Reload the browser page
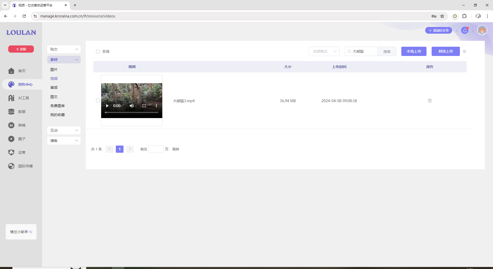The width and height of the screenshot is (493, 269). tap(24, 16)
